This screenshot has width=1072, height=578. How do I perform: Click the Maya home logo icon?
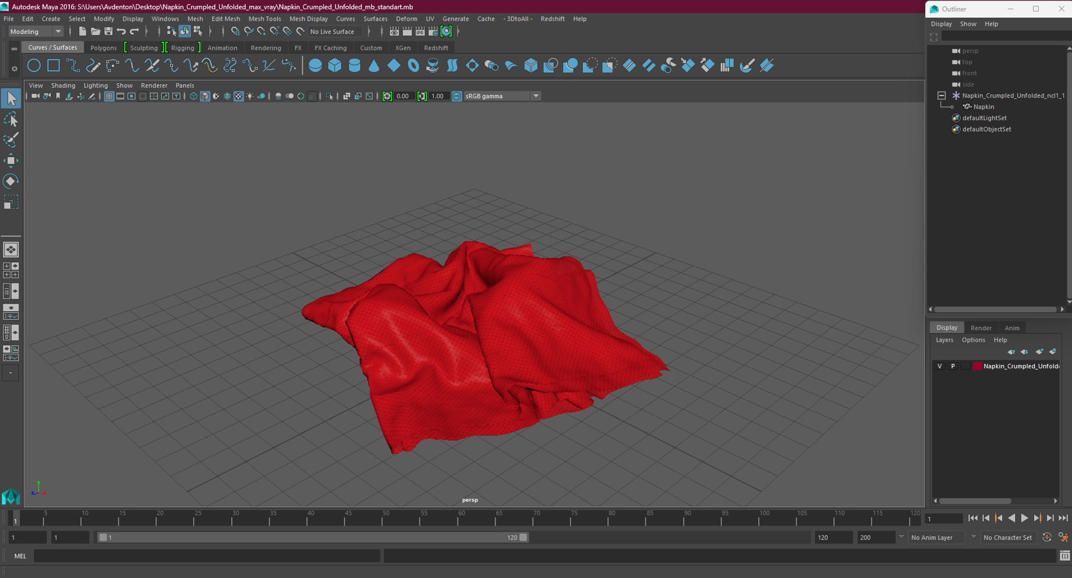pyautogui.click(x=11, y=496)
